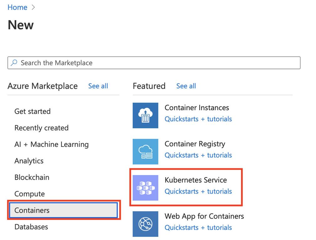Click the search magnifier icon
Viewport: 316px width, 240px height.
point(14,63)
